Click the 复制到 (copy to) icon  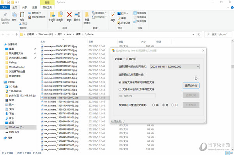(60, 15)
